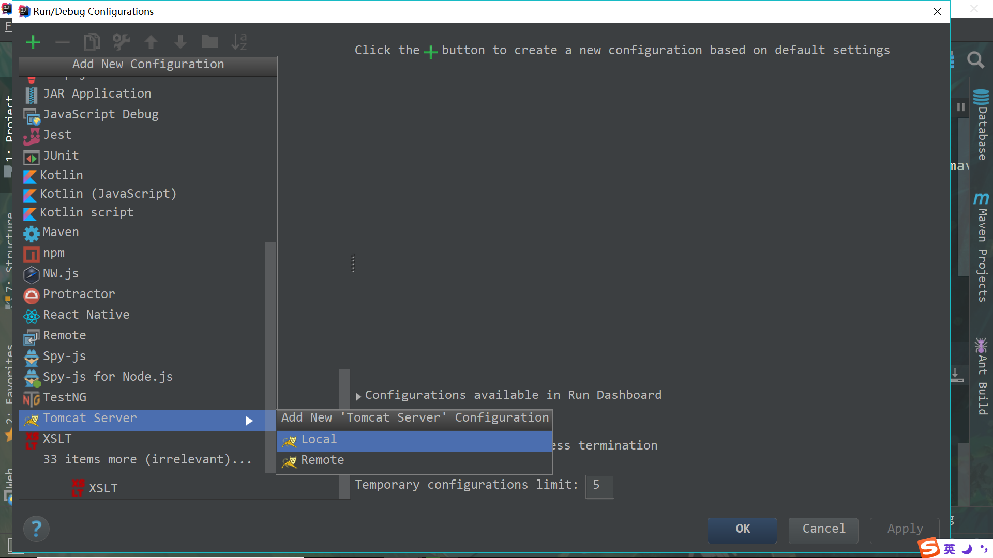The image size is (993, 558).
Task: Move configuration down with the down arrow icon
Action: coord(180,42)
